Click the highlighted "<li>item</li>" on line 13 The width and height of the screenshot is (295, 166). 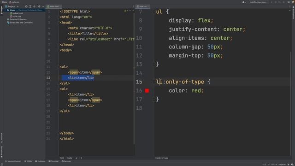pyautogui.click(x=81, y=78)
